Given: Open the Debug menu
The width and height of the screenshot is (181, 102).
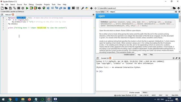Looking at the screenshot, I should pyautogui.click(x=31, y=5).
